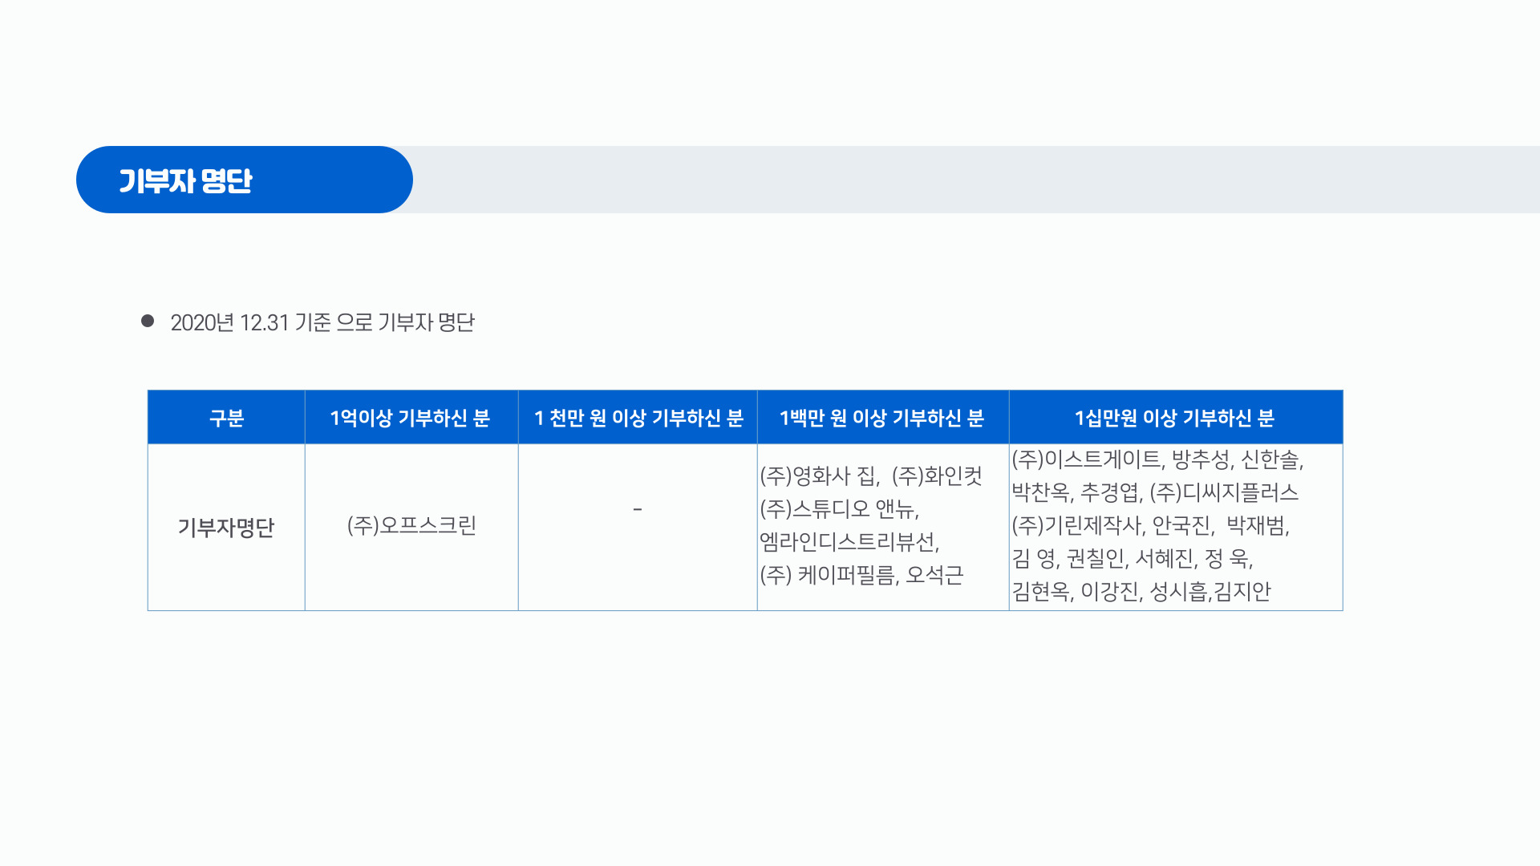The width and height of the screenshot is (1540, 866).
Task: Click the 1백만 원 이상 기부하신 분 header
Action: pyautogui.click(x=883, y=417)
